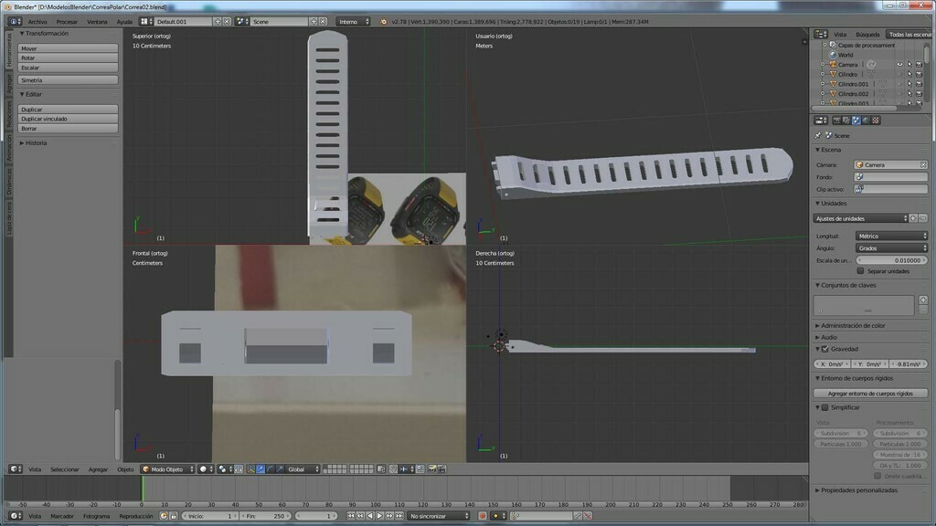This screenshot has height=526, width=936.
Task: Select scale manipulator icon
Action: (280, 468)
